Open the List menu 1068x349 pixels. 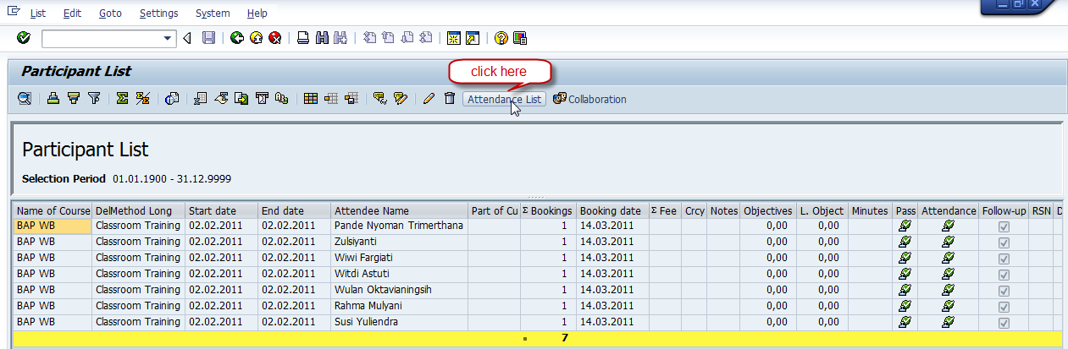coord(38,14)
